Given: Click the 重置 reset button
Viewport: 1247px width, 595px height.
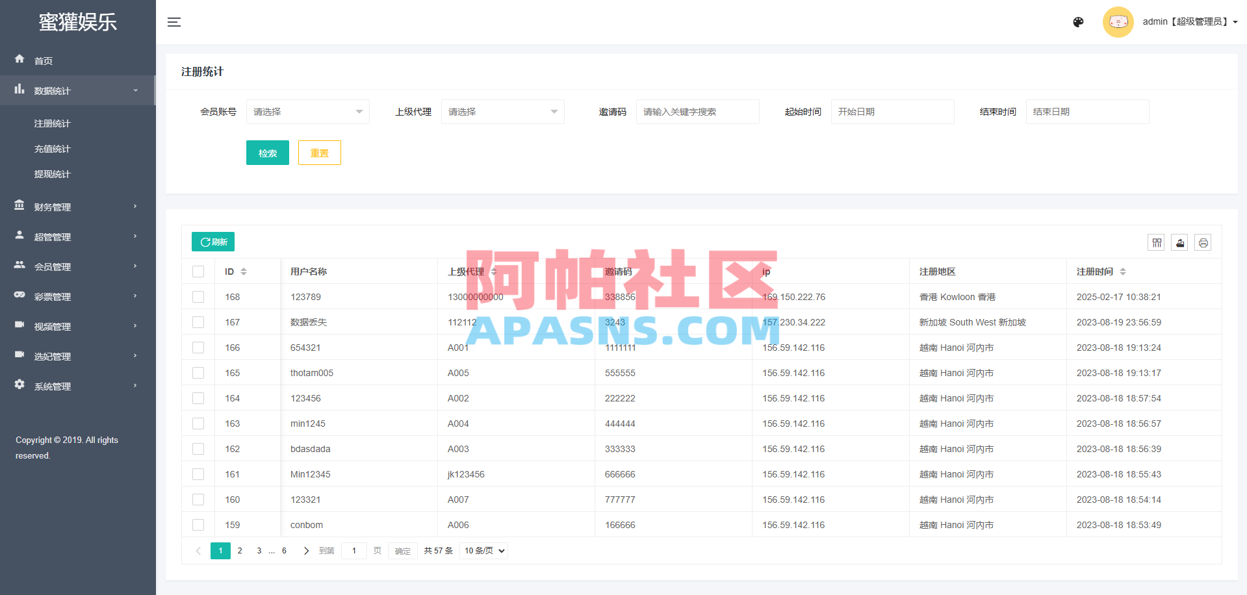Looking at the screenshot, I should coord(319,152).
